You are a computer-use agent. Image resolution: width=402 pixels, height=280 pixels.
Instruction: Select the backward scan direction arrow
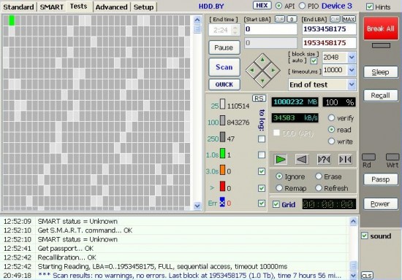tap(302, 160)
